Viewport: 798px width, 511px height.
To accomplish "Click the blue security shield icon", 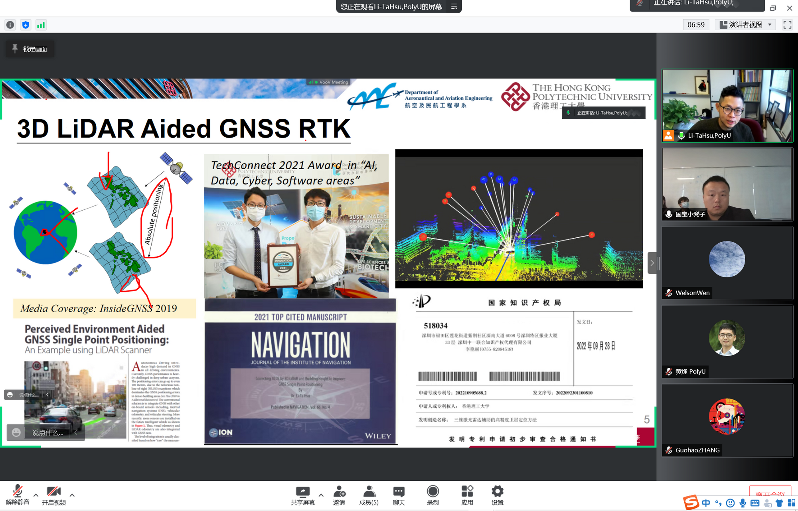I will (x=26, y=25).
